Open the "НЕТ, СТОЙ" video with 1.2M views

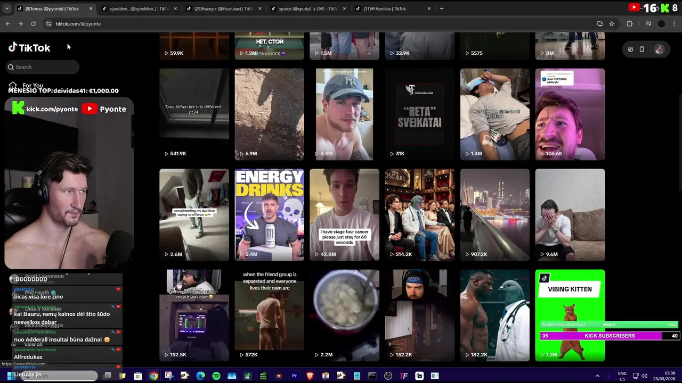(270, 46)
